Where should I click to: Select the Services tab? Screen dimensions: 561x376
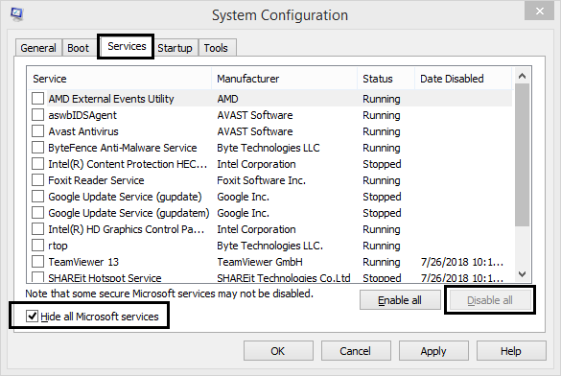coord(127,46)
